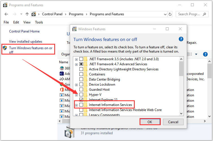Expand .NET Framework 3.5 tree node
This screenshot has height=141, width=213.
(x=76, y=59)
